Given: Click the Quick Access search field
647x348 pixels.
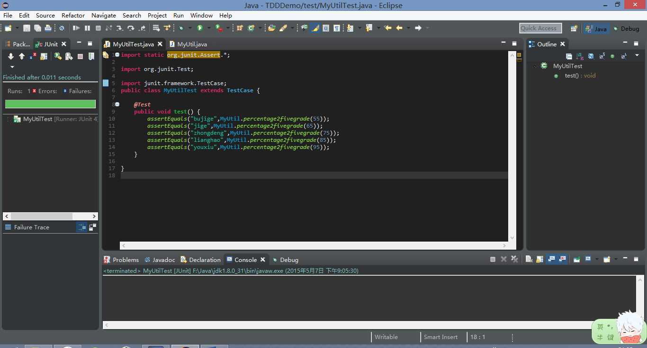Looking at the screenshot, I should tap(540, 28).
